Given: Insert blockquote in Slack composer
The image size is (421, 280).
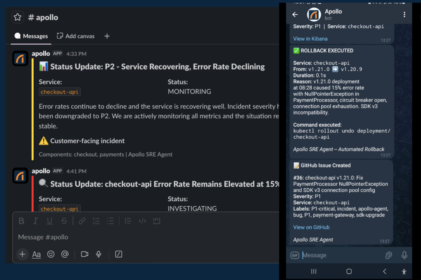Looking at the screenshot, I should [128, 221].
